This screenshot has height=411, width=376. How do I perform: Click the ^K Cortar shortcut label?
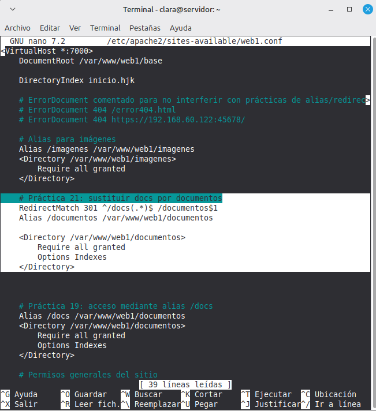point(208,395)
